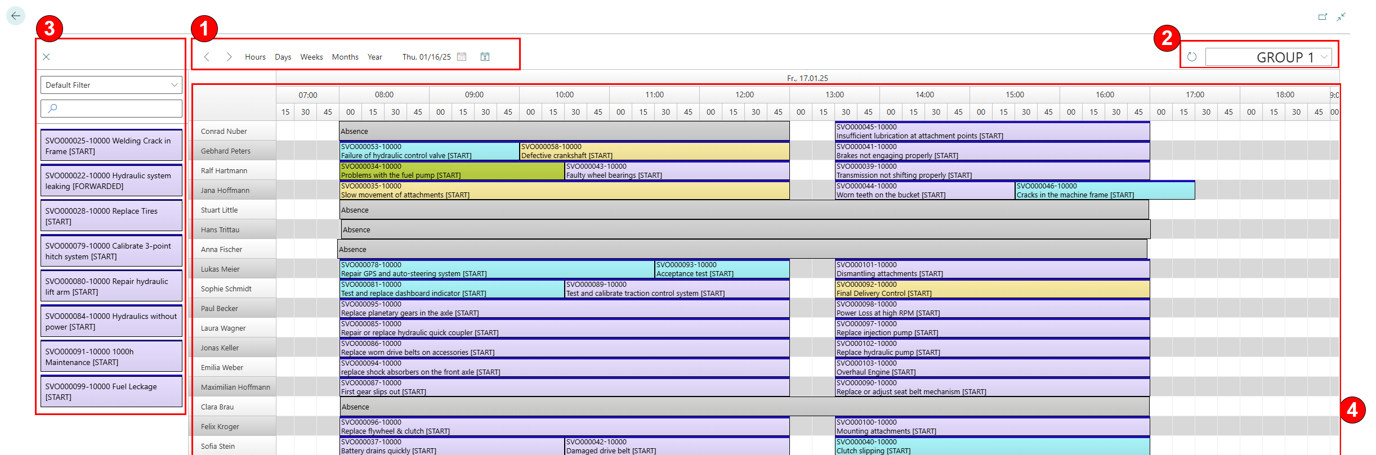Image resolution: width=1376 pixels, height=455 pixels.
Task: Switch to Hours view
Action: [255, 57]
